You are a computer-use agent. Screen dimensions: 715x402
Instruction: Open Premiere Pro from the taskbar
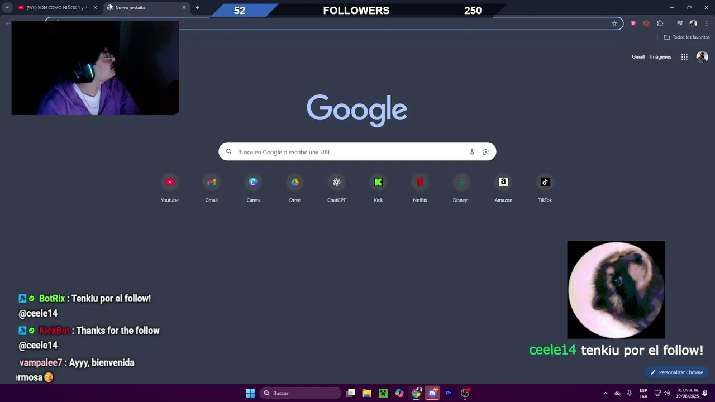point(449,393)
